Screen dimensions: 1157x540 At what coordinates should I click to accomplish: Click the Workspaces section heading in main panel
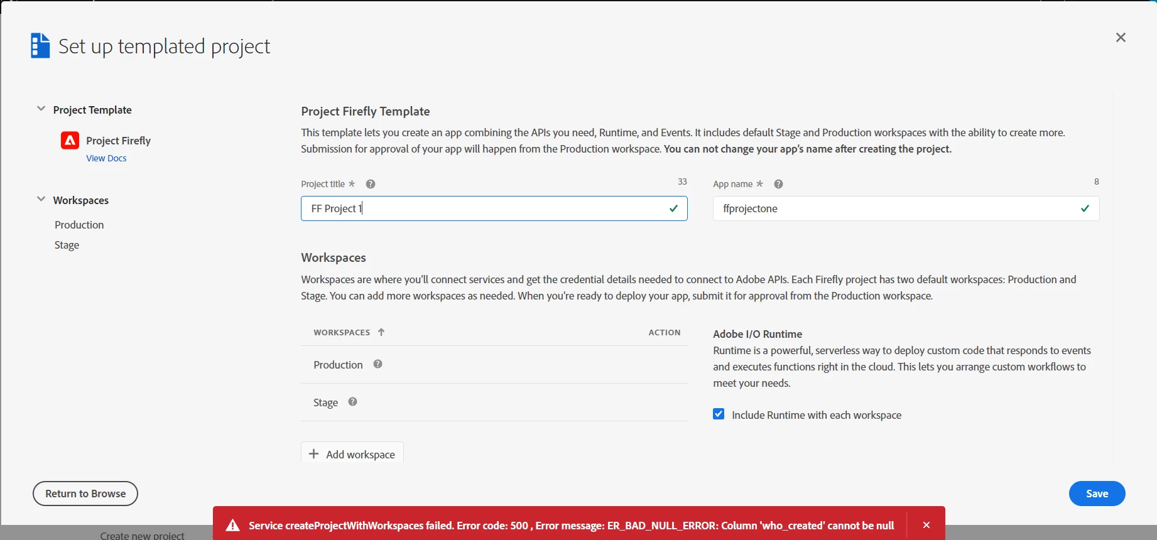(334, 257)
